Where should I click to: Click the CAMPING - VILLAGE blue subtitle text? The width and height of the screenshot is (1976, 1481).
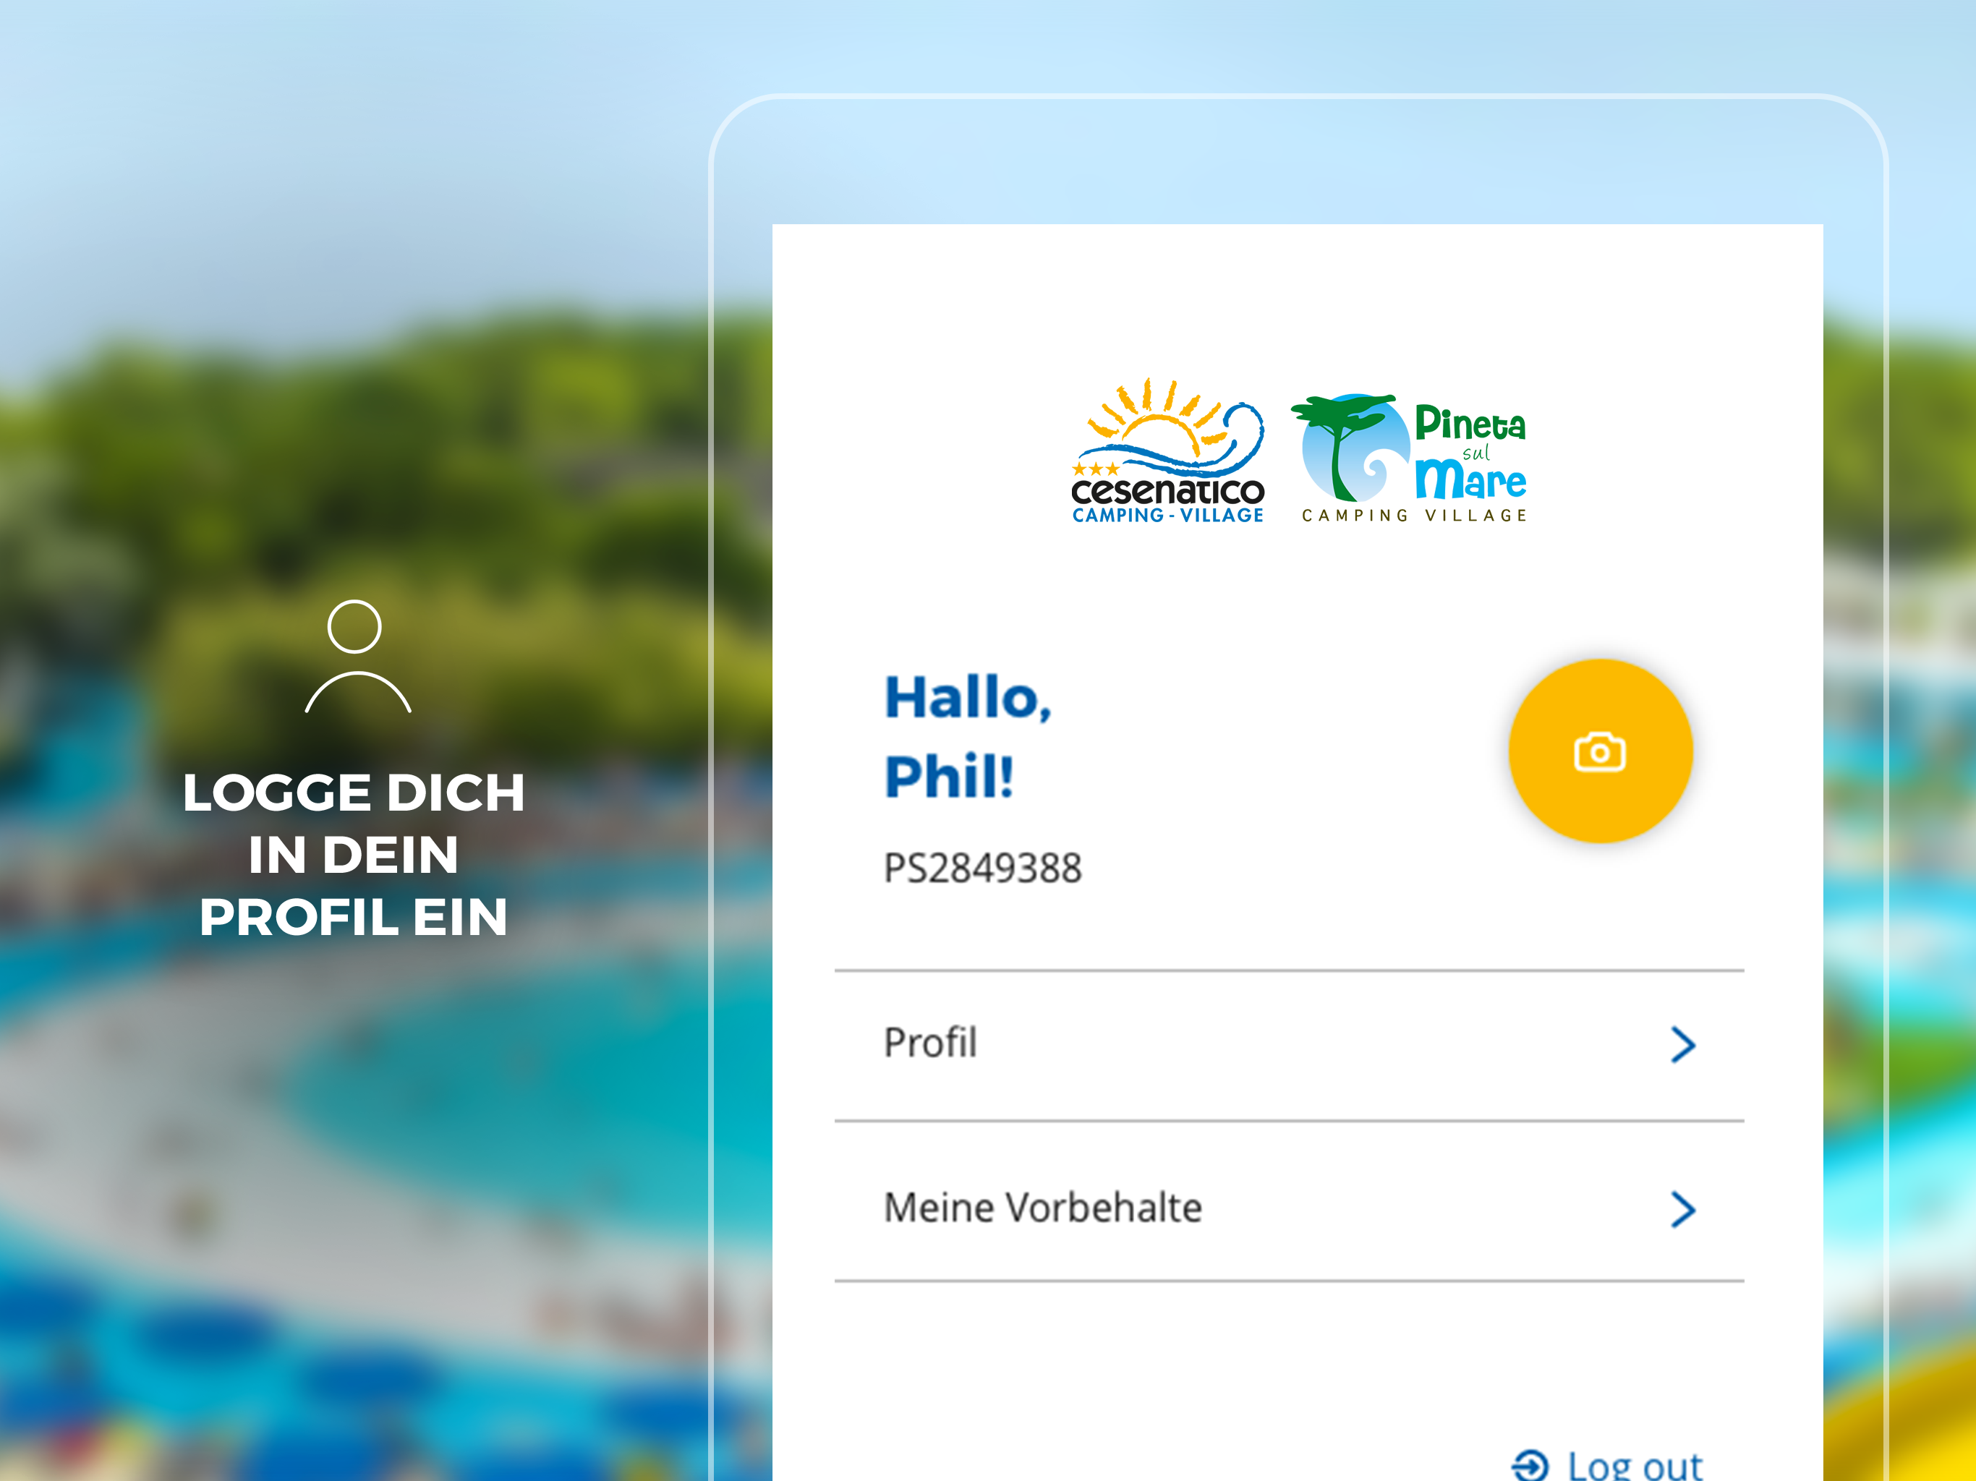click(x=1167, y=516)
